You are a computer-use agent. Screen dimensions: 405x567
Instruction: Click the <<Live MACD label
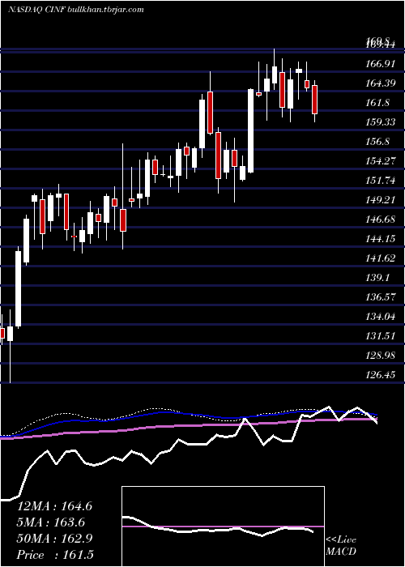click(x=341, y=546)
